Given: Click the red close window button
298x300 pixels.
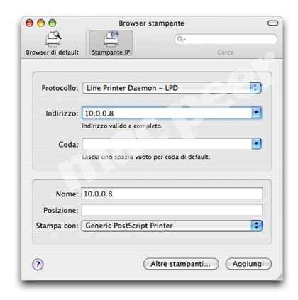Looking at the screenshot, I should [x=30, y=23].
